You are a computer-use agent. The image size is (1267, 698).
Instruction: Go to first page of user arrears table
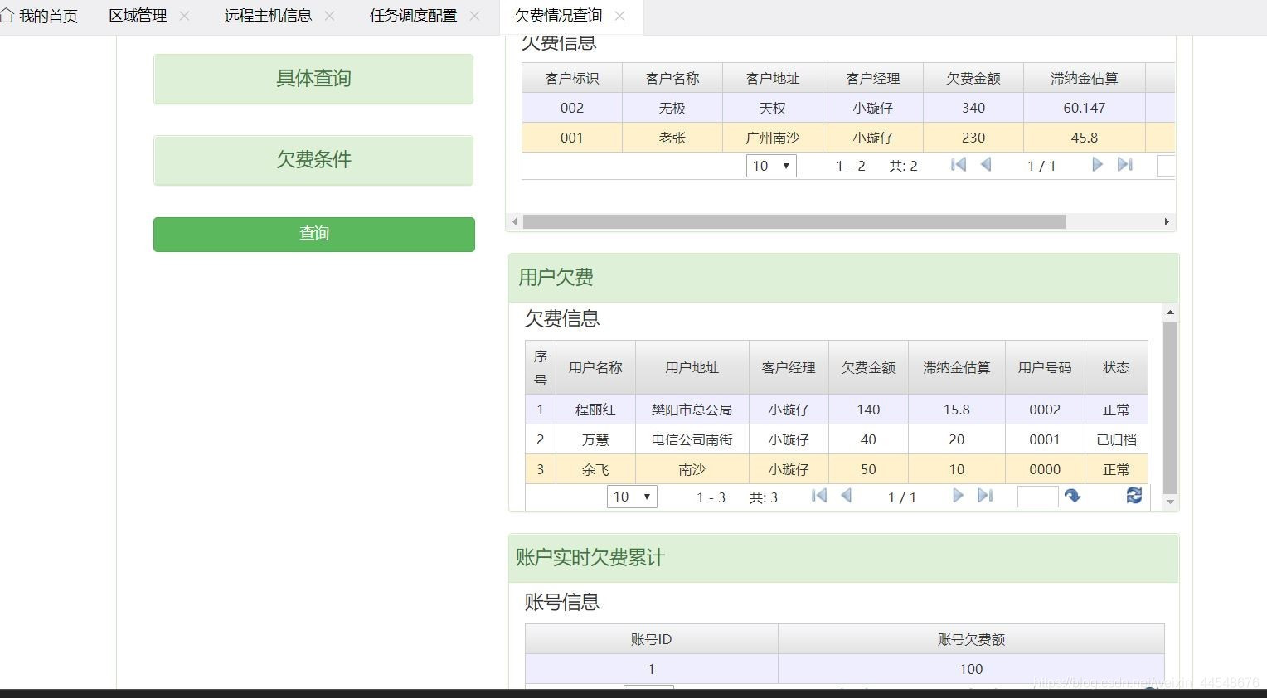pos(819,496)
